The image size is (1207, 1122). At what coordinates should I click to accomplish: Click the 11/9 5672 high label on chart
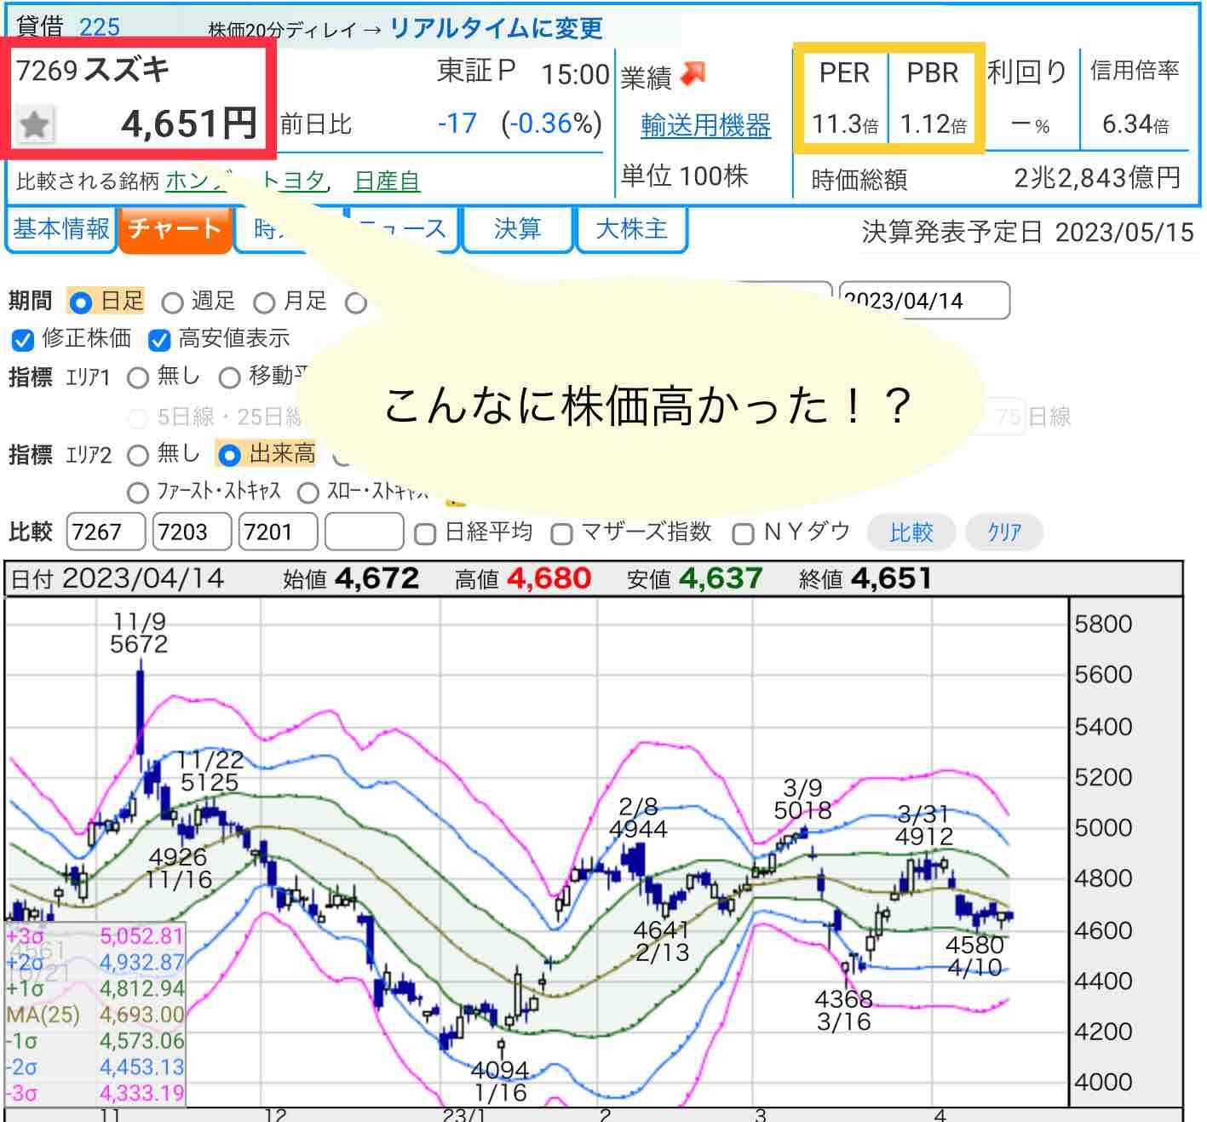[x=139, y=633]
